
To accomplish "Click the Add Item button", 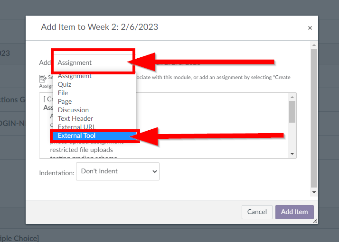I will (294, 212).
